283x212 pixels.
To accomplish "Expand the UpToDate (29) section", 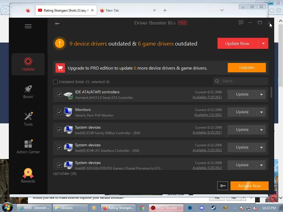I will coord(65,173).
